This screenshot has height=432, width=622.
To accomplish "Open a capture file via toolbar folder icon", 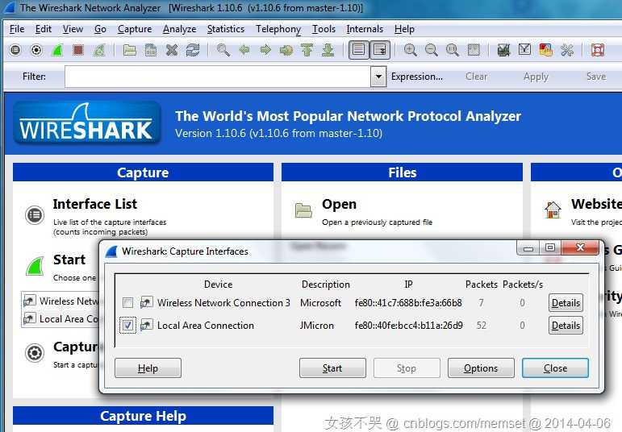I will tap(129, 50).
